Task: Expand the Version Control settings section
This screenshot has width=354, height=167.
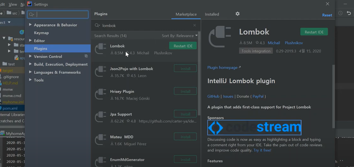Action: coord(30,56)
